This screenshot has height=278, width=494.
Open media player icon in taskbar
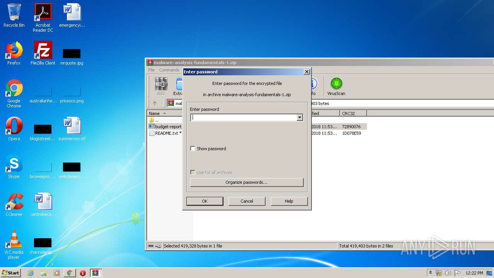[56, 273]
